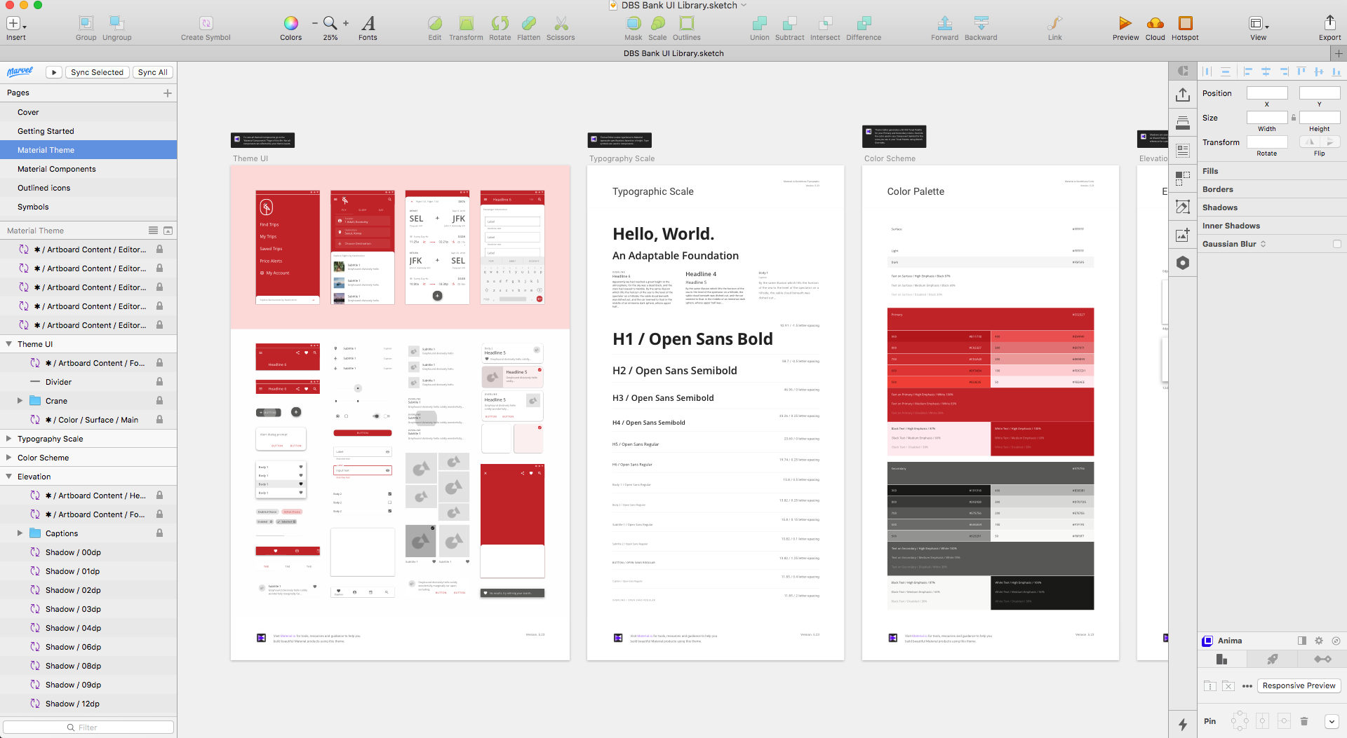Expand the Crane folder layer
1347x738 pixels.
click(20, 401)
